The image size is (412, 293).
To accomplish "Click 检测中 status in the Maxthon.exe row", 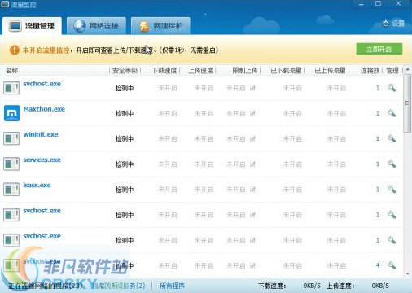I will (125, 113).
